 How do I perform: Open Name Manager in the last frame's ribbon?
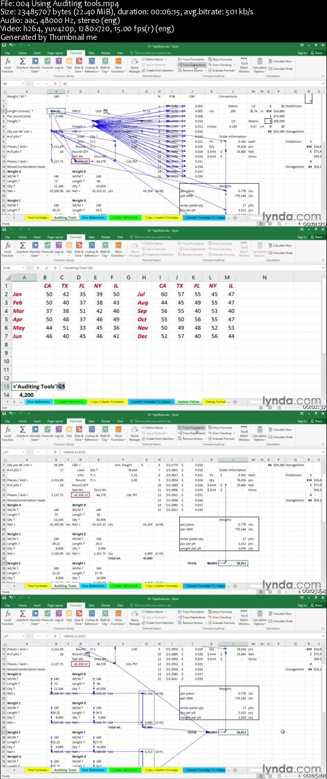(x=134, y=617)
